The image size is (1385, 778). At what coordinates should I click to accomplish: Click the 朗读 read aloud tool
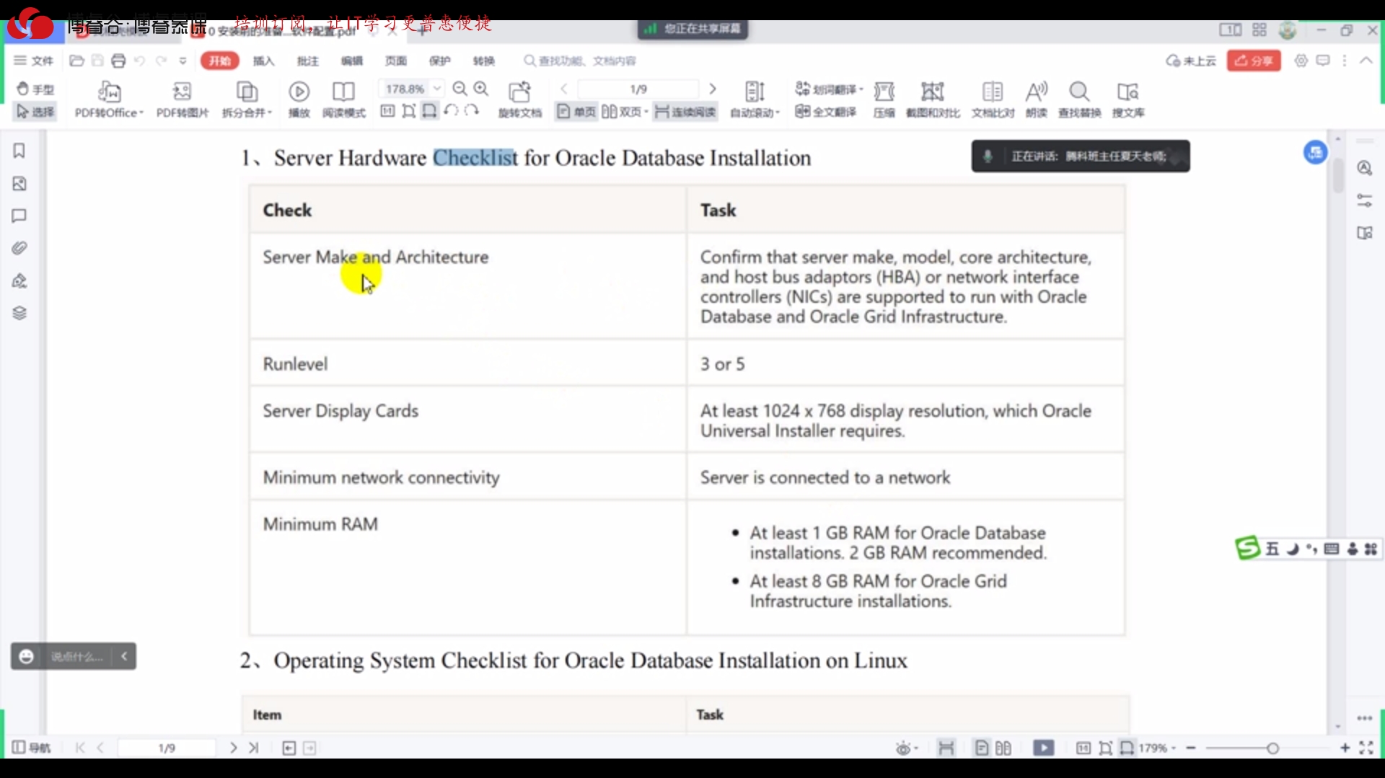(x=1037, y=100)
